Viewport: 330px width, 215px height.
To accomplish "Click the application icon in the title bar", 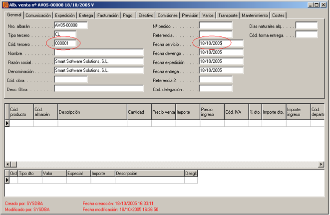I will tap(5, 4).
